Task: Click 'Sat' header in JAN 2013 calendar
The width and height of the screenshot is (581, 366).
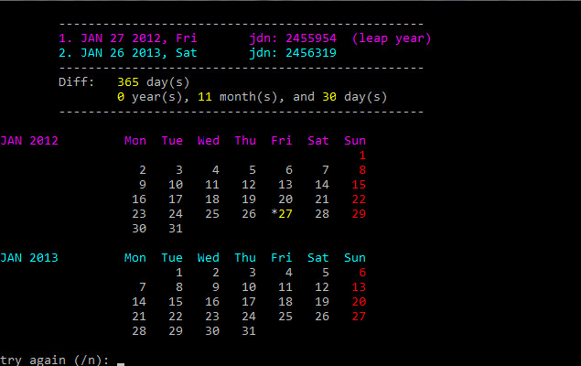Action: tap(317, 258)
